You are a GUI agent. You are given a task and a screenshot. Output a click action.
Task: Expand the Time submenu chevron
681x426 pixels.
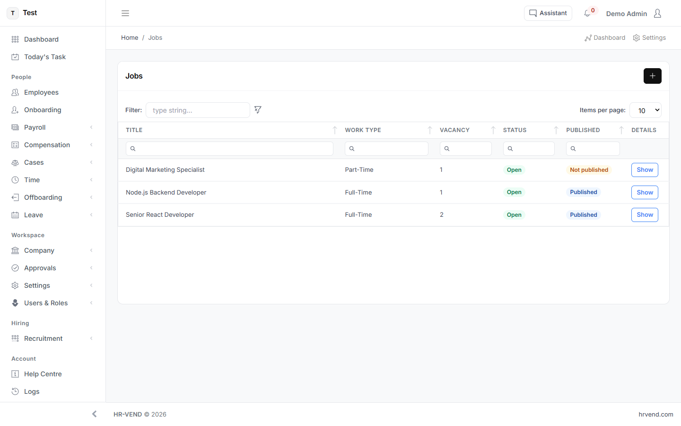pos(91,180)
